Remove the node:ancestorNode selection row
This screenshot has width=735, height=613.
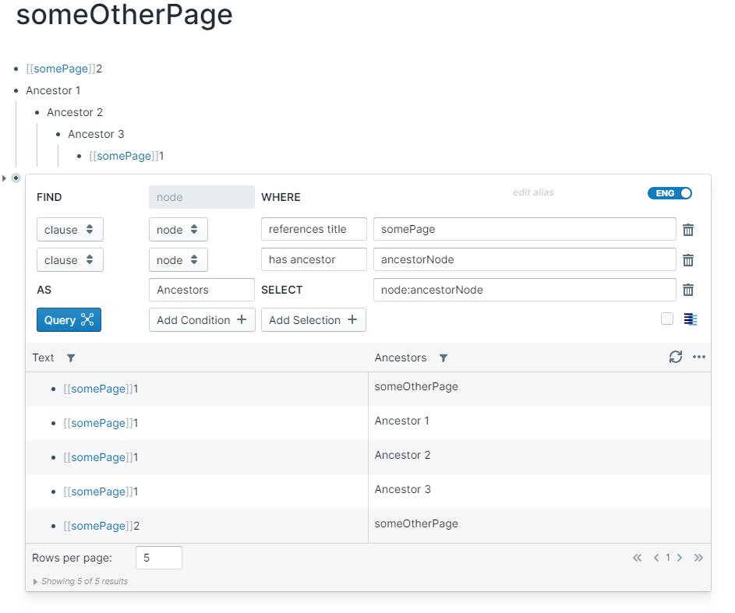688,290
